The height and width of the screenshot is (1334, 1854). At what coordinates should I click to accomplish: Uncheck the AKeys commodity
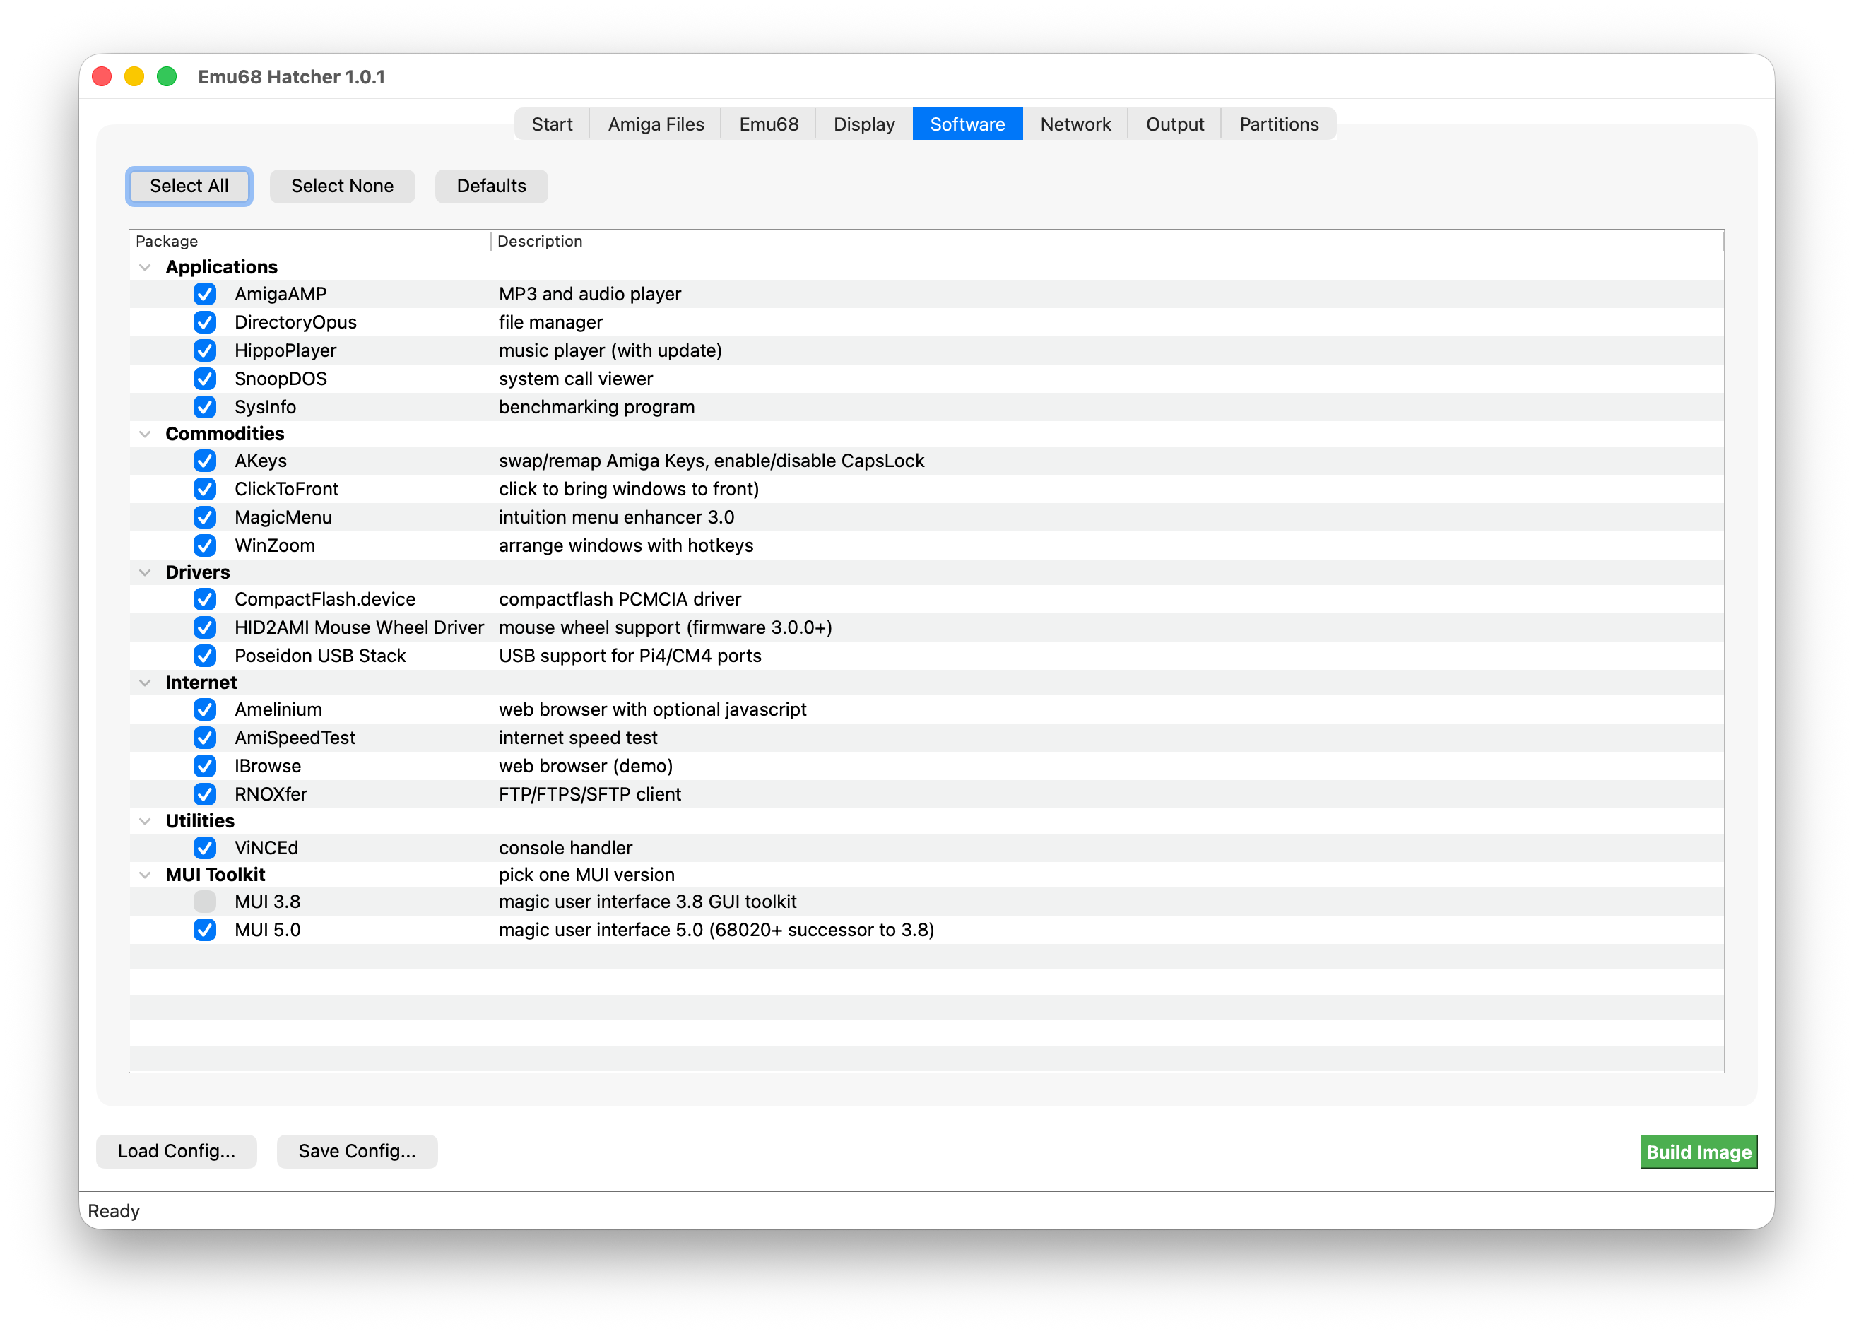tap(204, 460)
